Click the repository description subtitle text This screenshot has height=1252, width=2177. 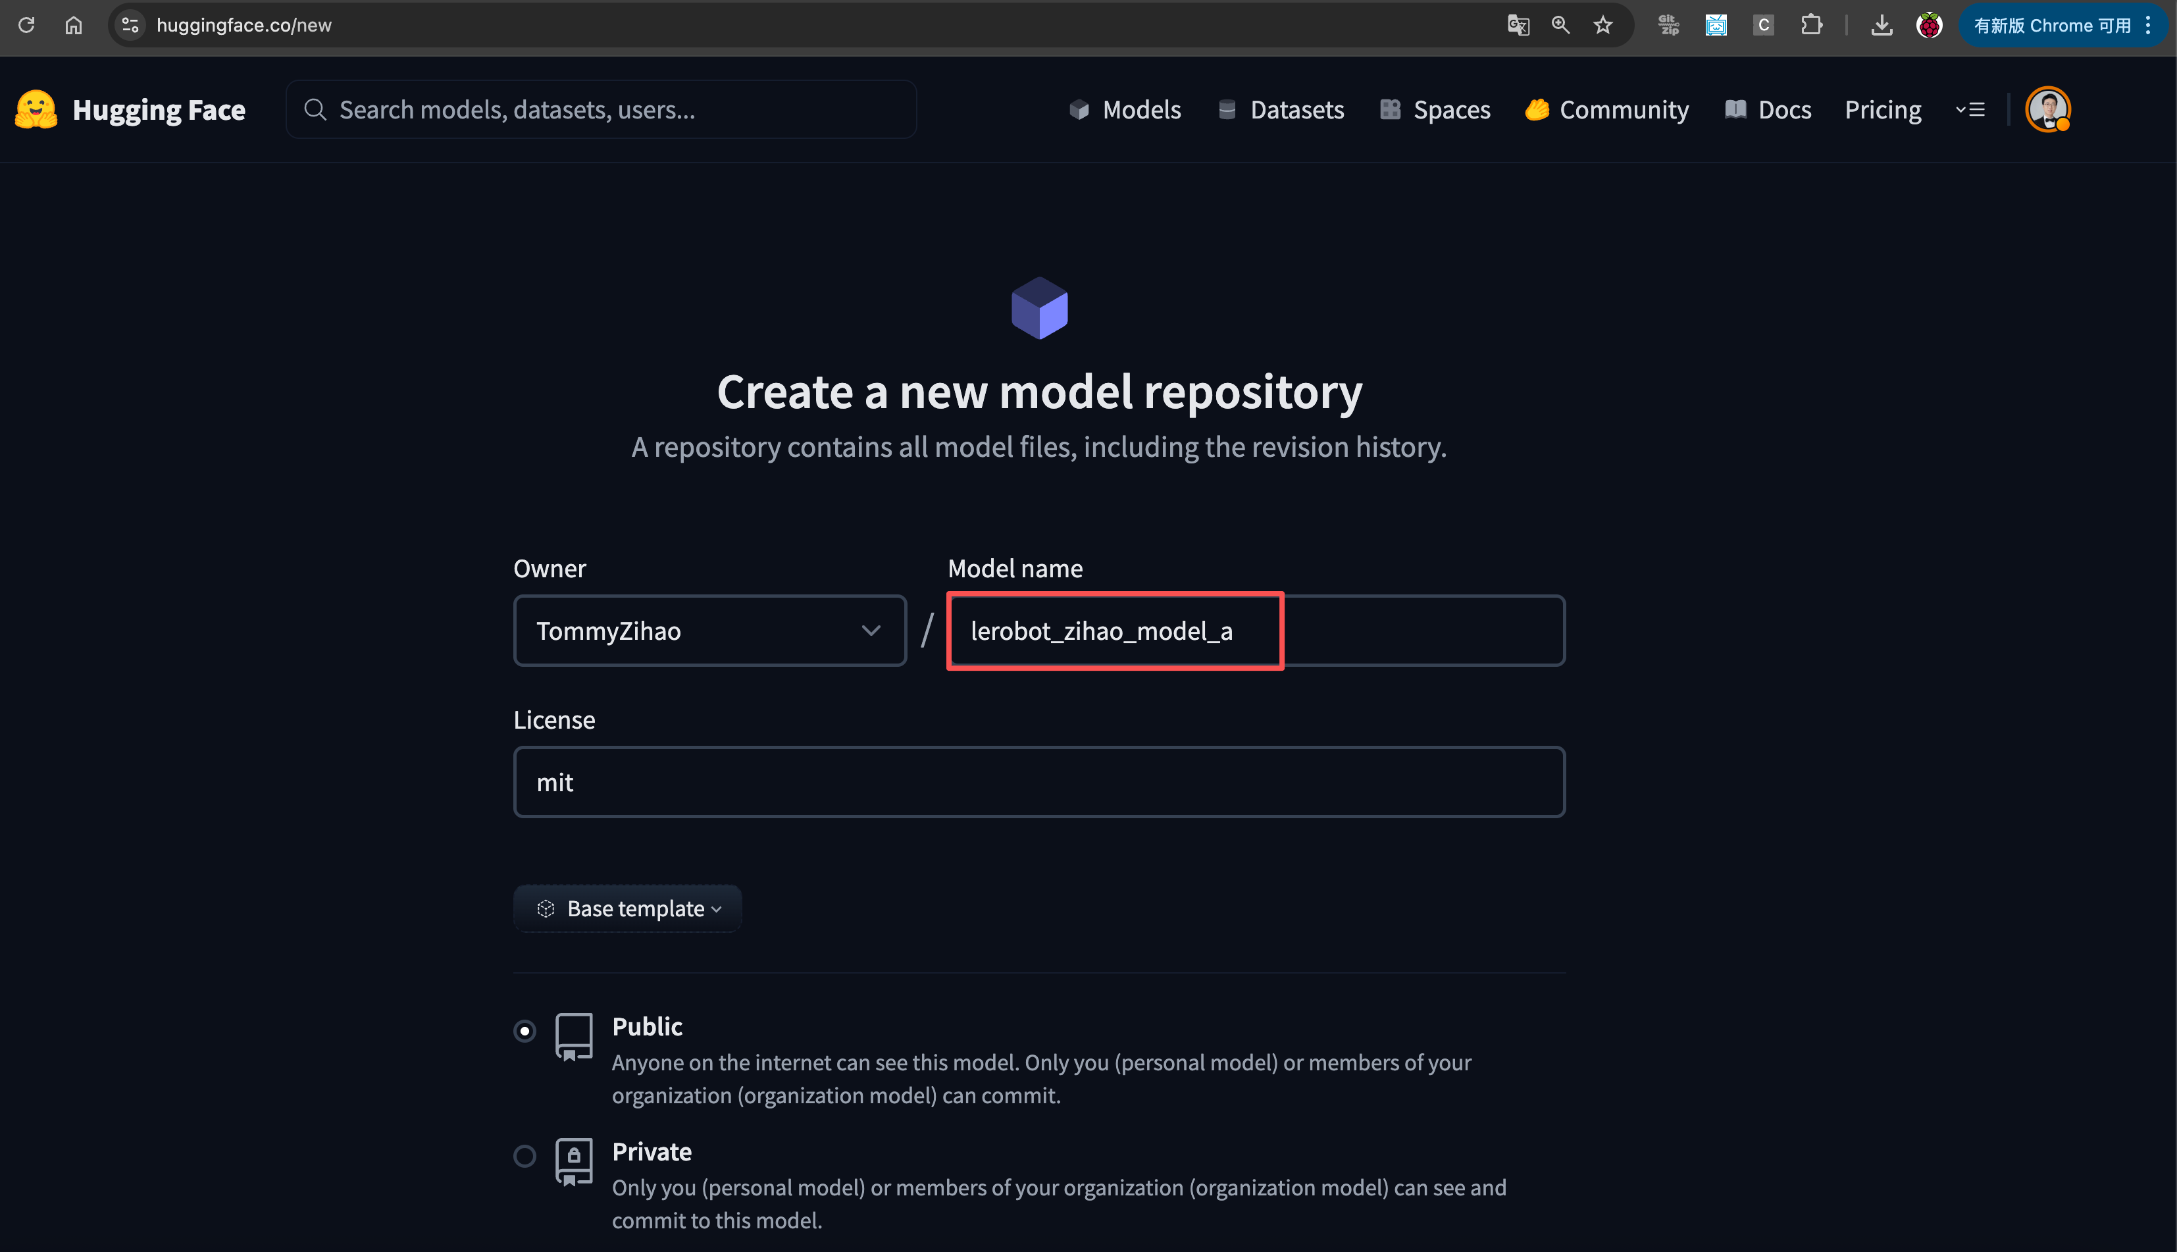coord(1039,446)
